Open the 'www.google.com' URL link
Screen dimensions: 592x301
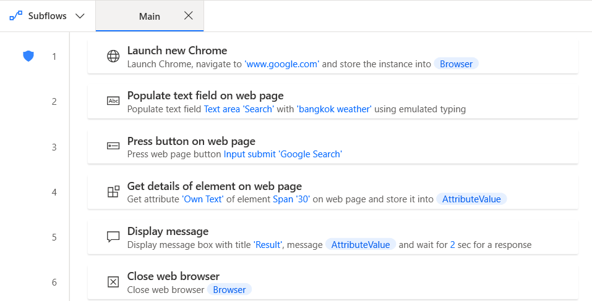pos(281,64)
